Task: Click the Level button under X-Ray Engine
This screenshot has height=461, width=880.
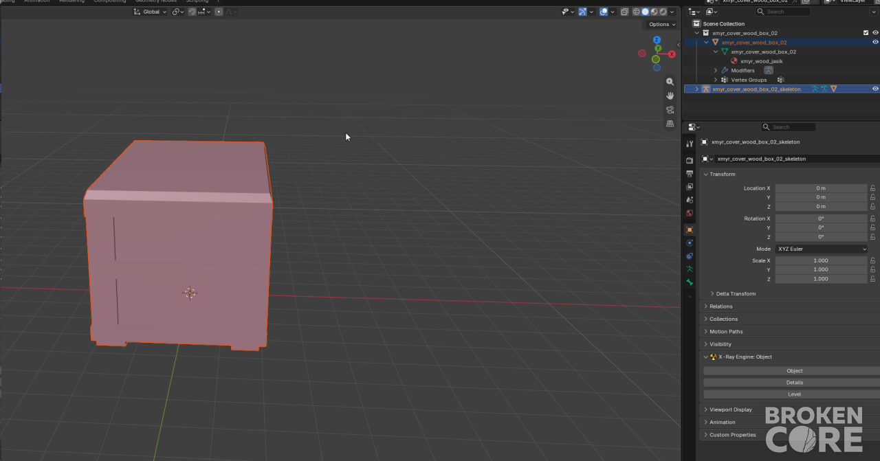Action: pos(794,394)
